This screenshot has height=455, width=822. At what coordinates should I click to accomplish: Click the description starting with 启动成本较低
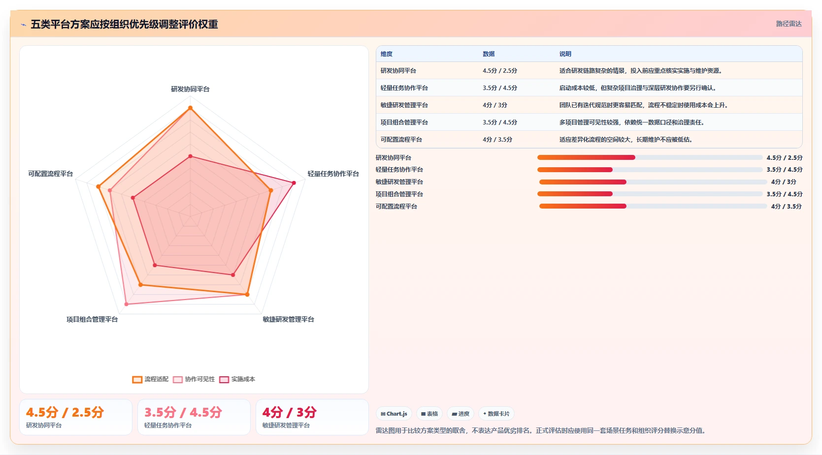click(638, 88)
